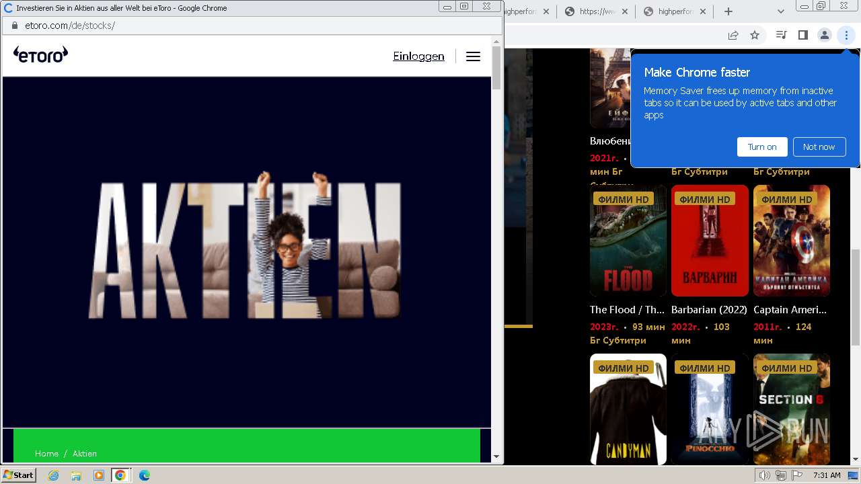
Task: Open Windows Start menu
Action: 18,475
